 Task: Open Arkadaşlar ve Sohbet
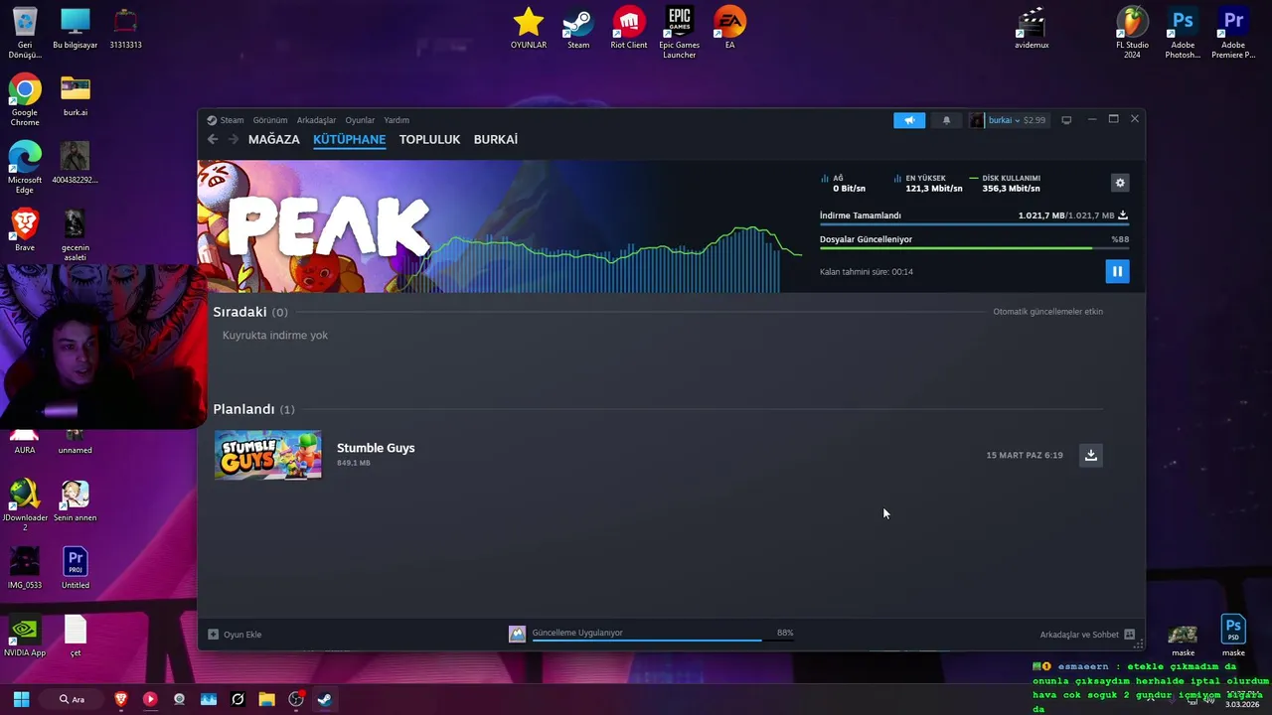pyautogui.click(x=1087, y=635)
